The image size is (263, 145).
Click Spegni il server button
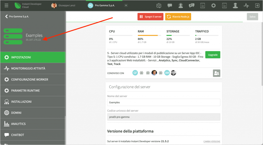151,17
